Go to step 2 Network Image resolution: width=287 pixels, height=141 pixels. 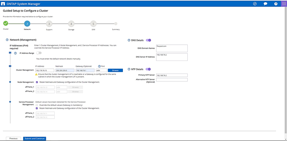[x=27, y=24]
